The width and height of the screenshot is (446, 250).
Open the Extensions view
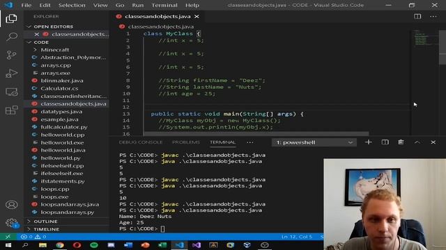click(x=11, y=110)
